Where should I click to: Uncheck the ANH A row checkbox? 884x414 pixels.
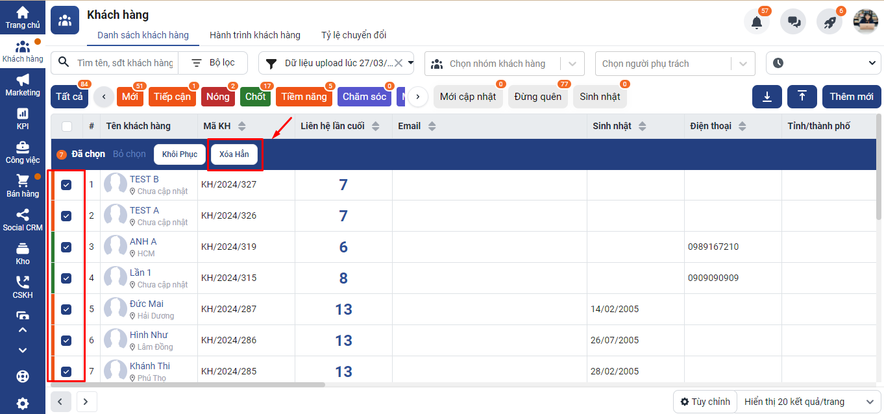coord(66,247)
